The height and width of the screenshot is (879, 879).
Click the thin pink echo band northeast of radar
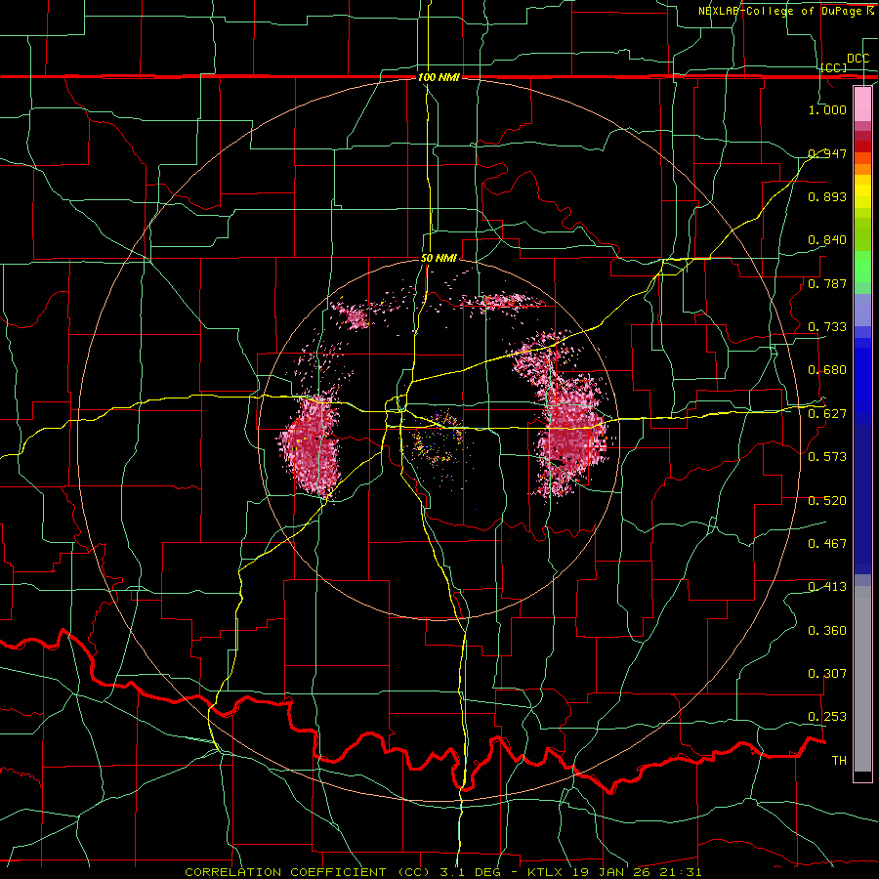click(502, 302)
